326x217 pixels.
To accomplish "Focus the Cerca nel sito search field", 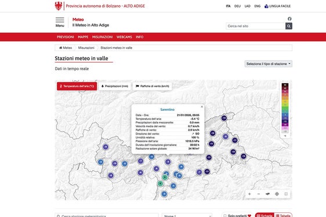I will click(255, 26).
